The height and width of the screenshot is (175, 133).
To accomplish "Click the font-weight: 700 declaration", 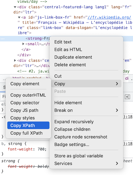I will point(27,149).
